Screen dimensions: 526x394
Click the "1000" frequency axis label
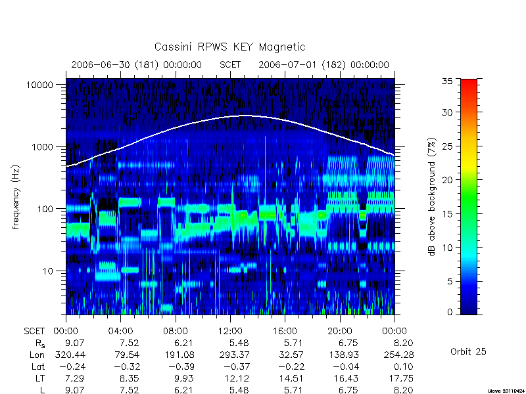pos(42,147)
